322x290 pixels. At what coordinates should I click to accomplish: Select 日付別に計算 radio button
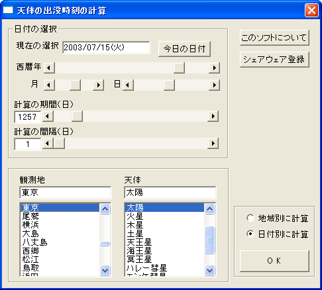(x=250, y=234)
